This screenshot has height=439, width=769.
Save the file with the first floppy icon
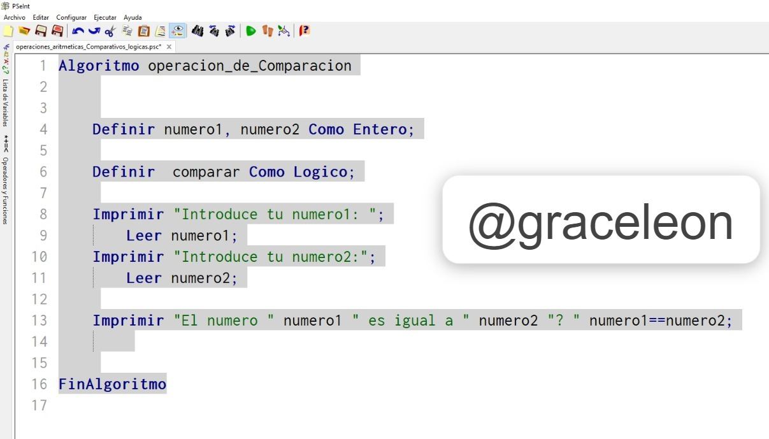pyautogui.click(x=41, y=31)
